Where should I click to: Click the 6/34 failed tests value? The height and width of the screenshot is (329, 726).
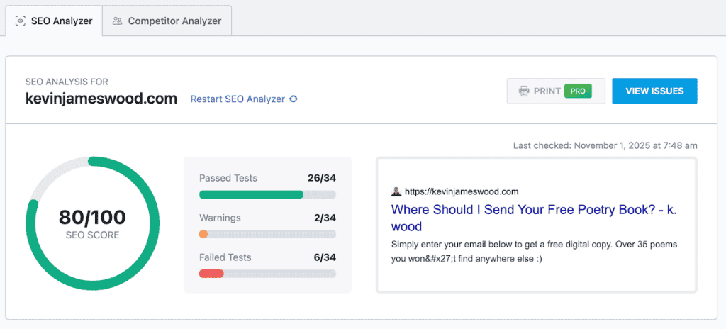point(325,257)
